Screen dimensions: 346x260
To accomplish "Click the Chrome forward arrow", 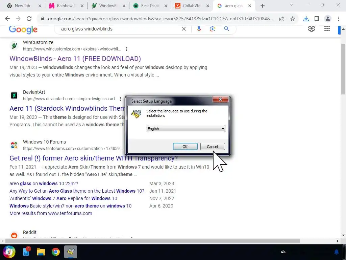I will coord(18,19).
